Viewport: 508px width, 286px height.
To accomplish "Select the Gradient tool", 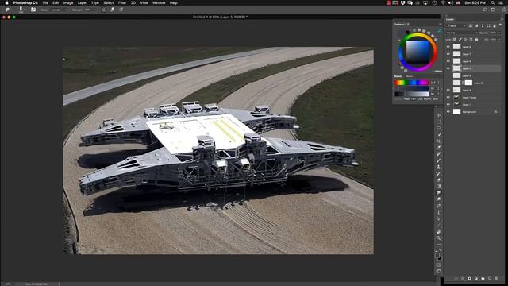I will coord(439,187).
